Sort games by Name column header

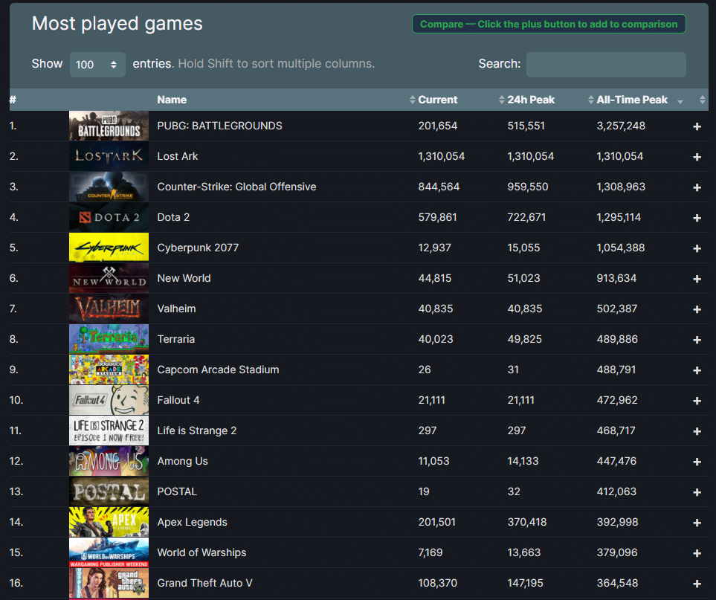point(172,100)
